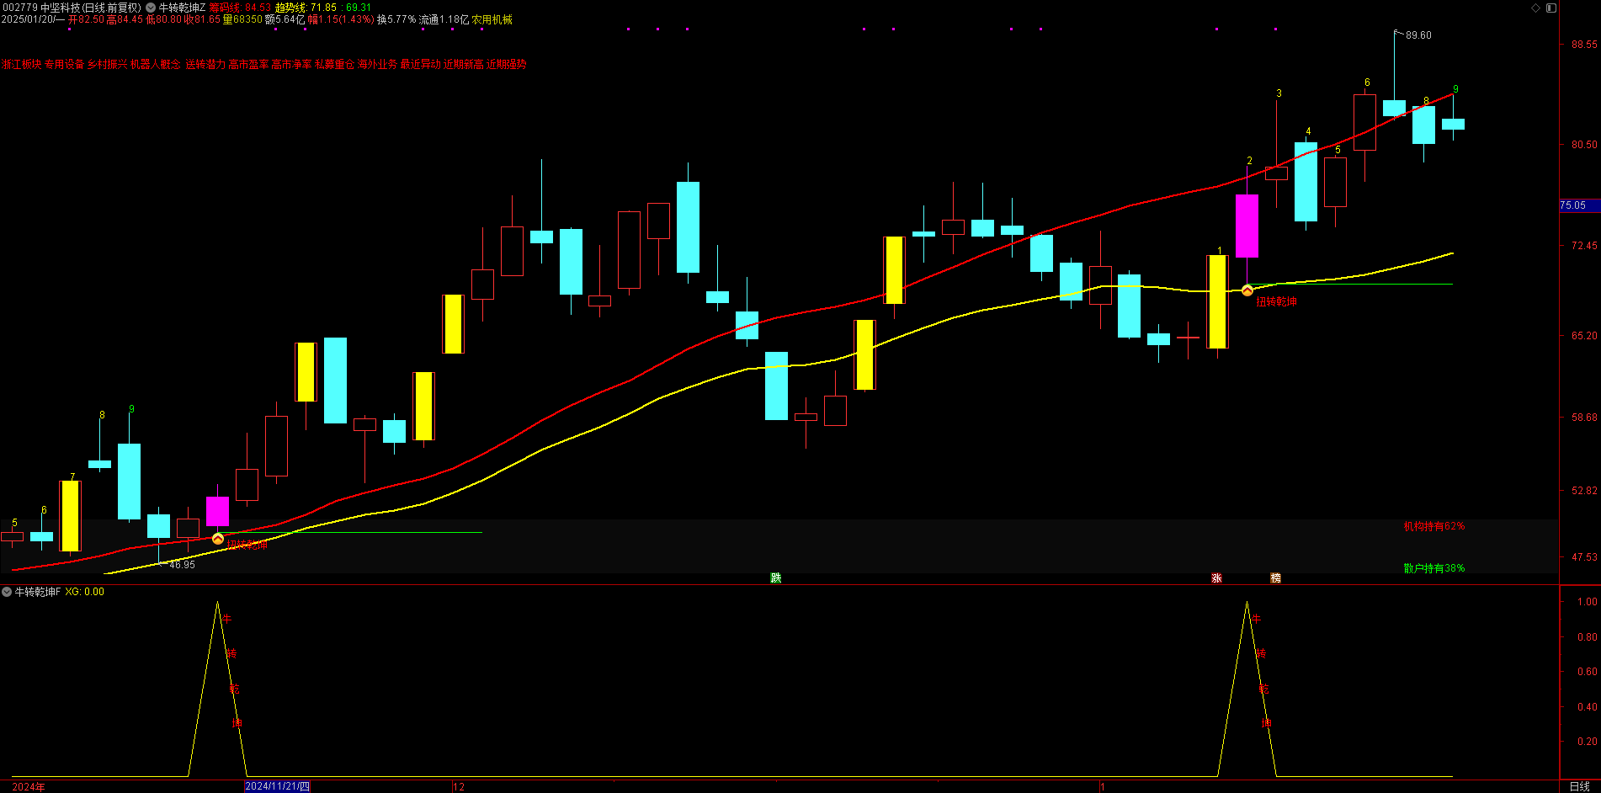The image size is (1601, 793).
Task: Click the 换5.77% turnover readout
Action: pyautogui.click(x=396, y=19)
